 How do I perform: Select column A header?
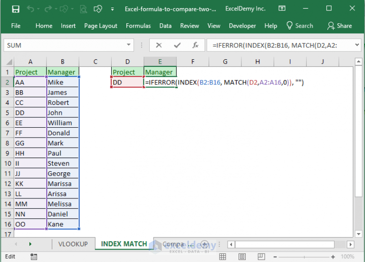30,62
